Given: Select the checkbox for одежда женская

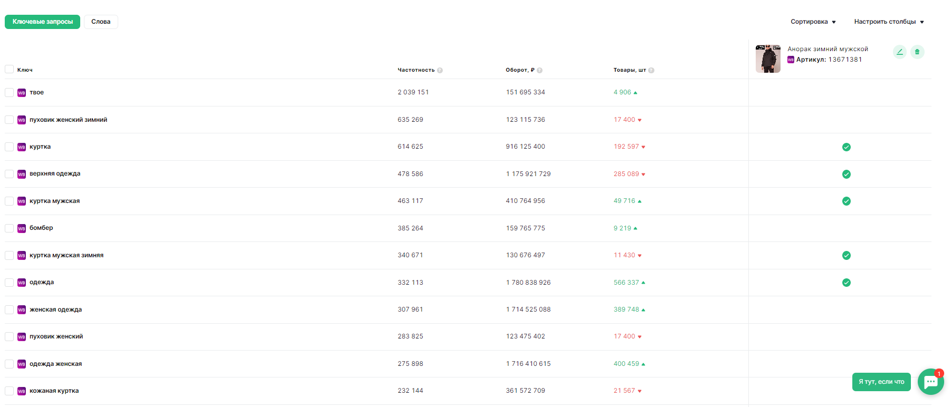Looking at the screenshot, I should [x=9, y=364].
